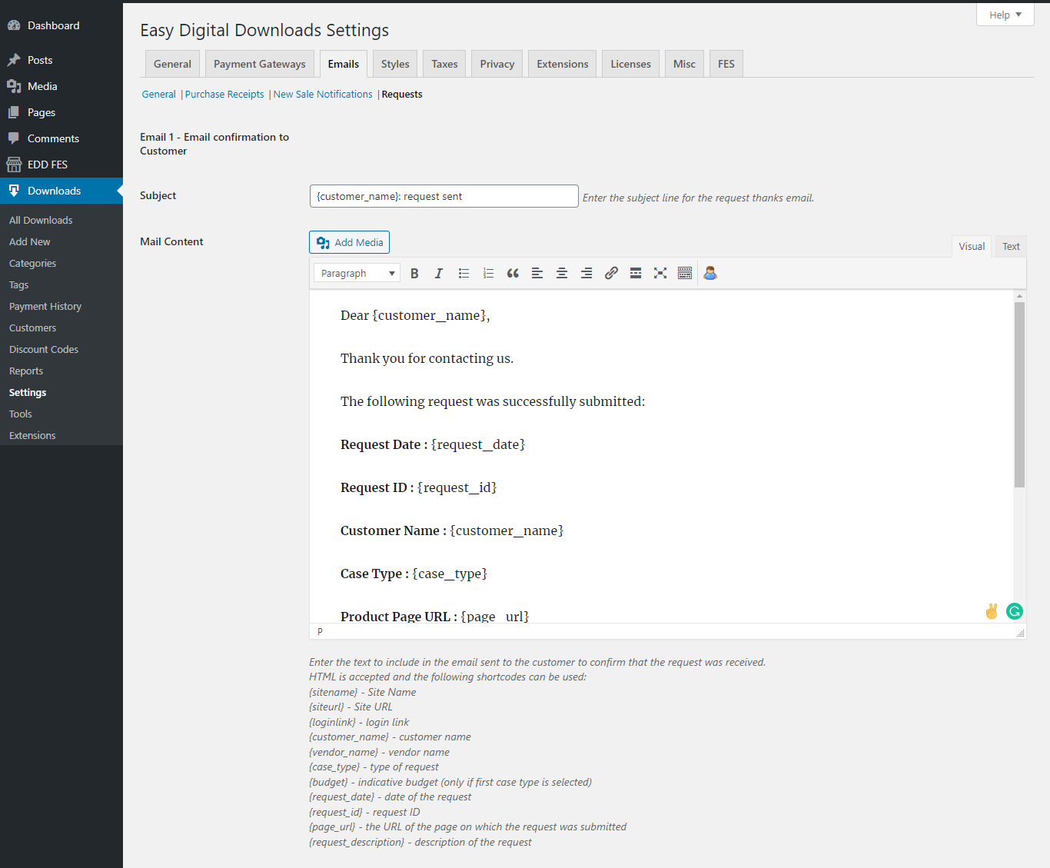Insert a bulleted list
The width and height of the screenshot is (1050, 868).
click(x=464, y=273)
